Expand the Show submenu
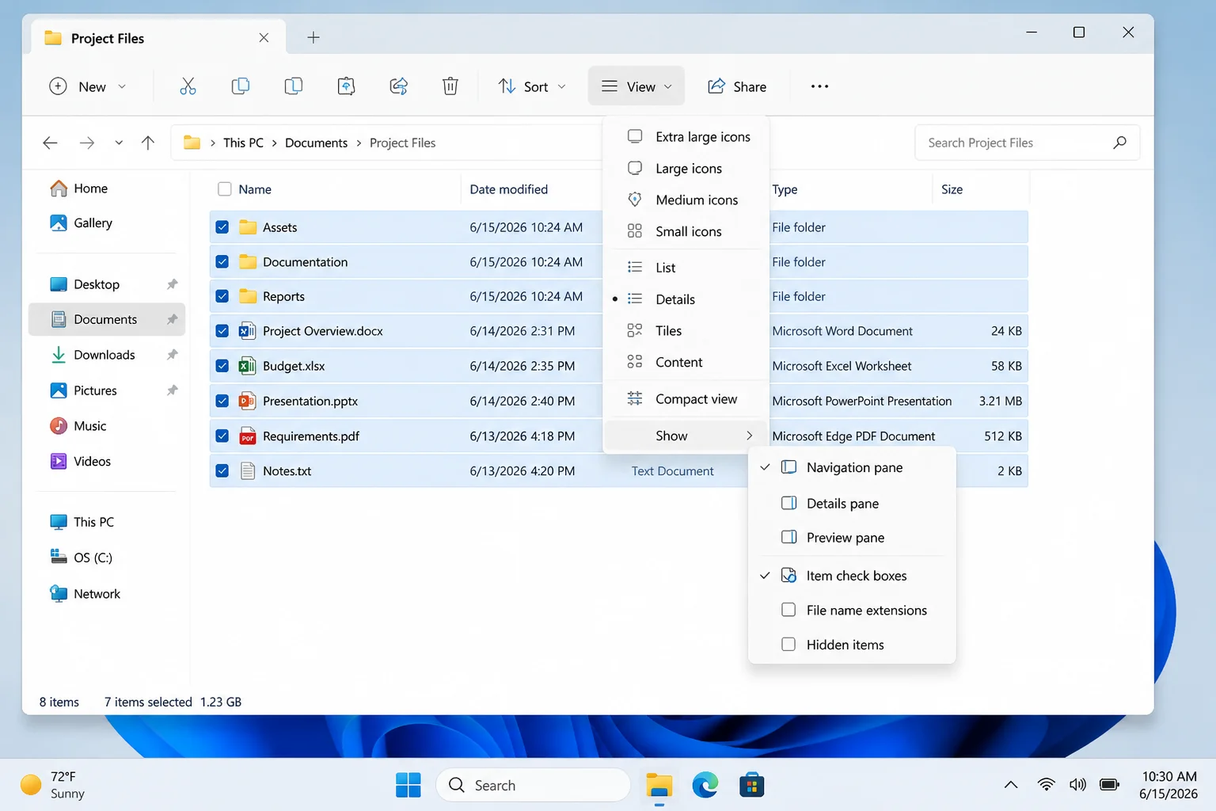 pyautogui.click(x=686, y=436)
